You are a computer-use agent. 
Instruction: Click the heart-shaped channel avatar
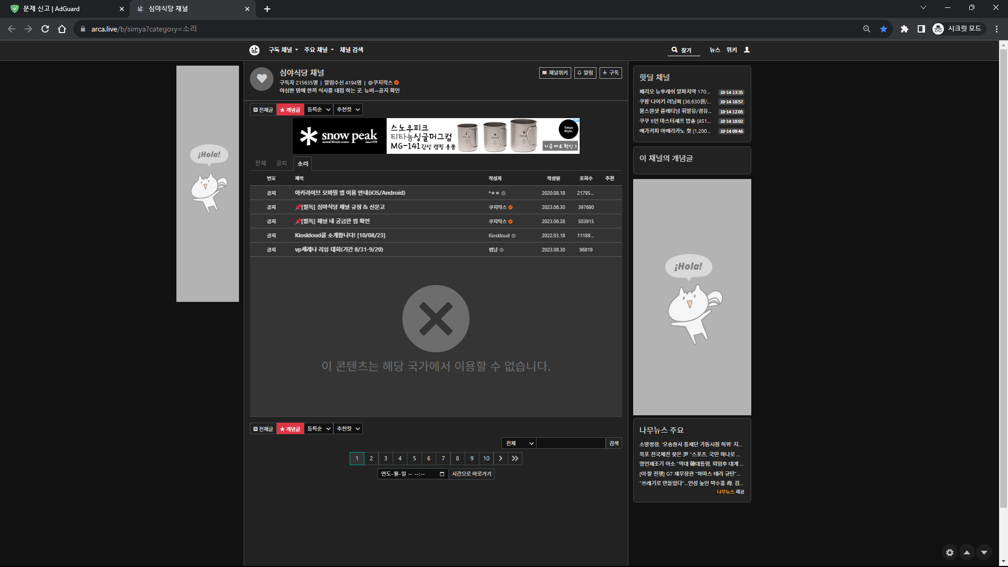tap(261, 79)
